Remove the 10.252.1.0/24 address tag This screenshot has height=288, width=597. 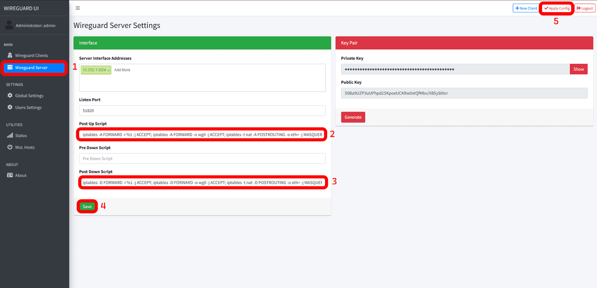tap(109, 70)
